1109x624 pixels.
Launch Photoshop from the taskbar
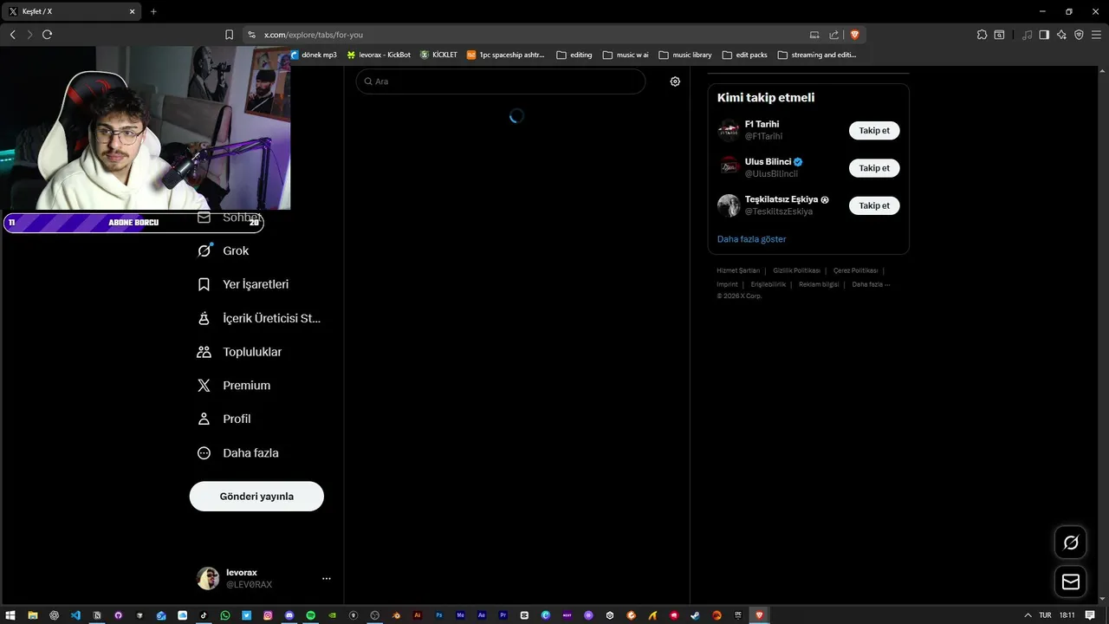coord(439,615)
